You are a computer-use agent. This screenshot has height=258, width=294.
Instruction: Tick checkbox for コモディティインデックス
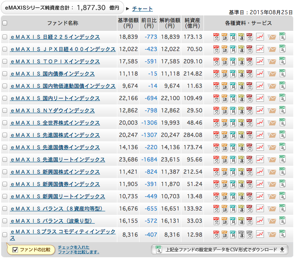coord(5,235)
